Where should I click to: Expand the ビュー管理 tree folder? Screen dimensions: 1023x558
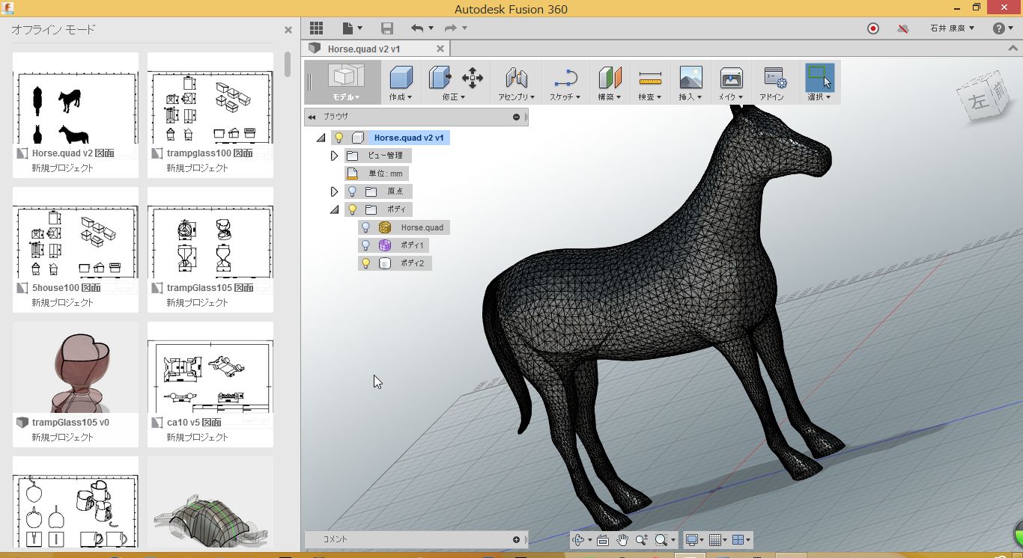click(335, 156)
